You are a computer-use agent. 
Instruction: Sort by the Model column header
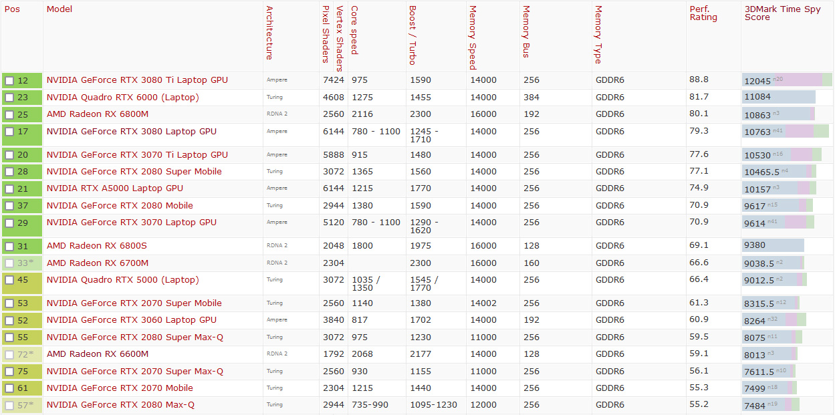point(59,9)
